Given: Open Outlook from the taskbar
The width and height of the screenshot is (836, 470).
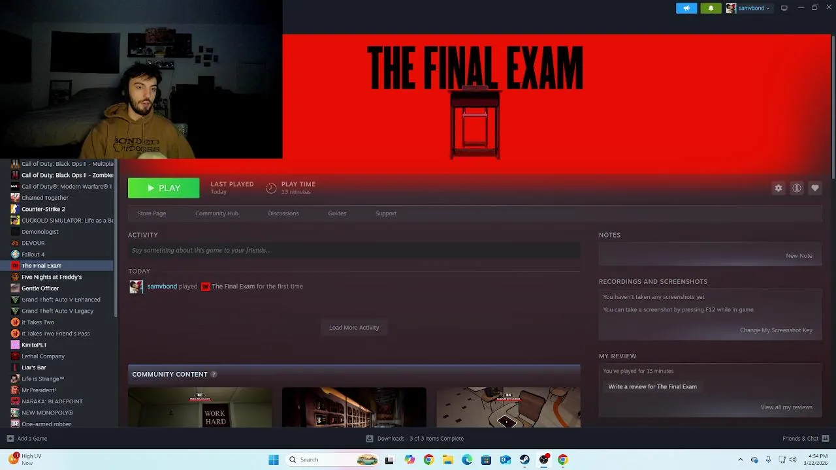Looking at the screenshot, I should coord(505,460).
